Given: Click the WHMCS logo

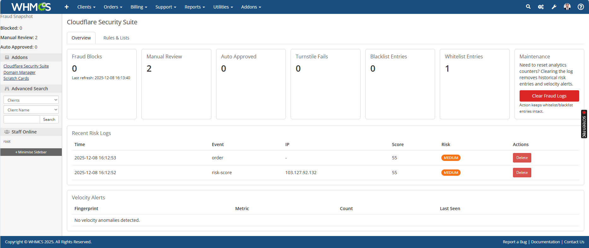Looking at the screenshot, I should pos(31,7).
